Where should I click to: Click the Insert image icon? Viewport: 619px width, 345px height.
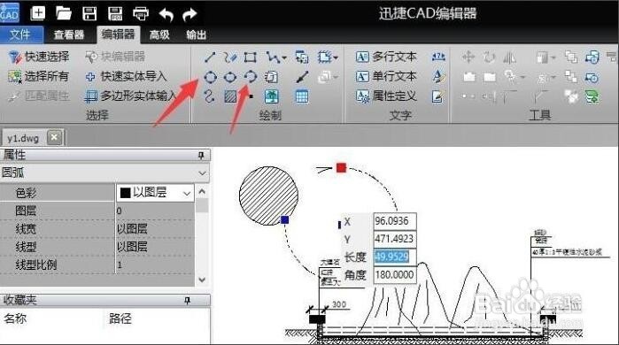pyautogui.click(x=272, y=96)
